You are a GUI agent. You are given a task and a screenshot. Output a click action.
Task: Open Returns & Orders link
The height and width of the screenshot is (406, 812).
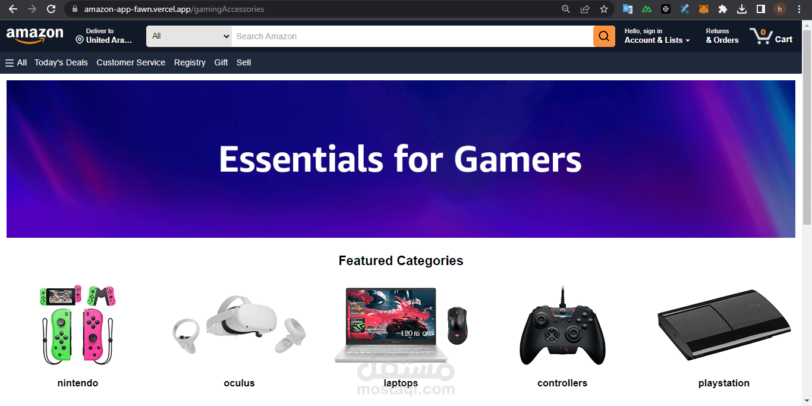click(722, 36)
